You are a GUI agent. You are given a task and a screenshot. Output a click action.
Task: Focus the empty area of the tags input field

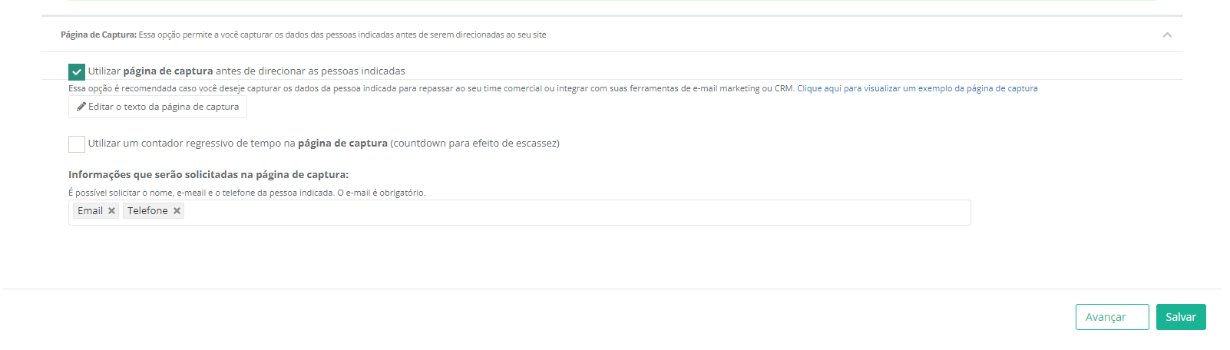point(576,212)
